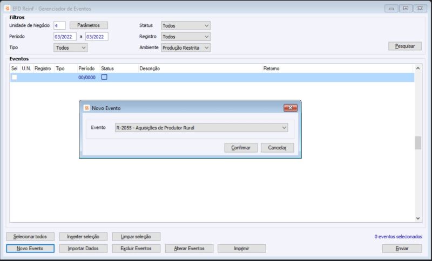The width and height of the screenshot is (432, 261).
Task: Click the events list scroll down arrow
Action: point(418,218)
